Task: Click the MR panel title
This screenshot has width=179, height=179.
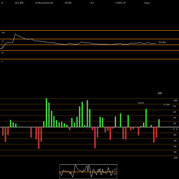Action: click(160, 93)
